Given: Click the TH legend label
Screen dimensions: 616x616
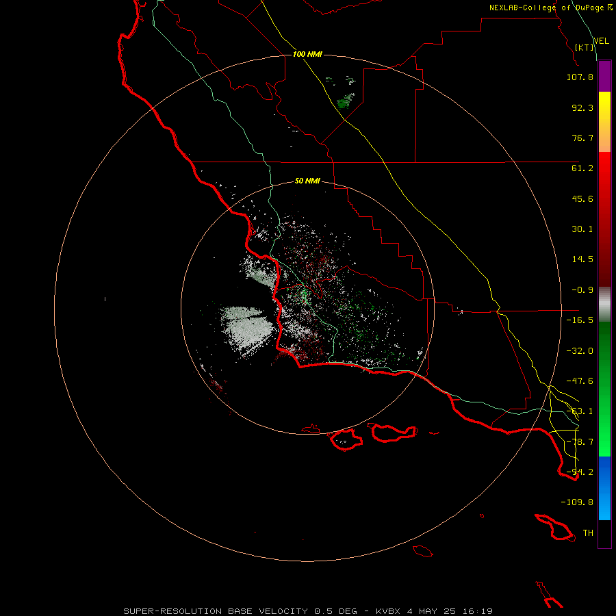Looking at the screenshot, I should coord(588,533).
